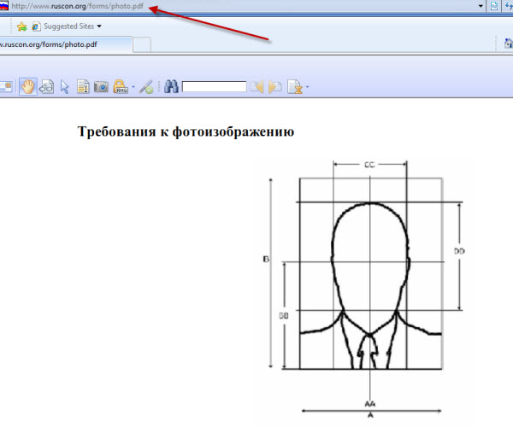Click the pen signature tool icon
The width and height of the screenshot is (513, 427).
[146, 86]
